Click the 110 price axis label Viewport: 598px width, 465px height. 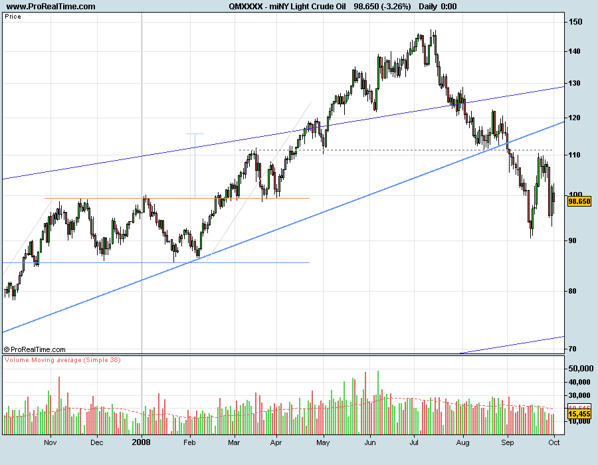click(574, 155)
